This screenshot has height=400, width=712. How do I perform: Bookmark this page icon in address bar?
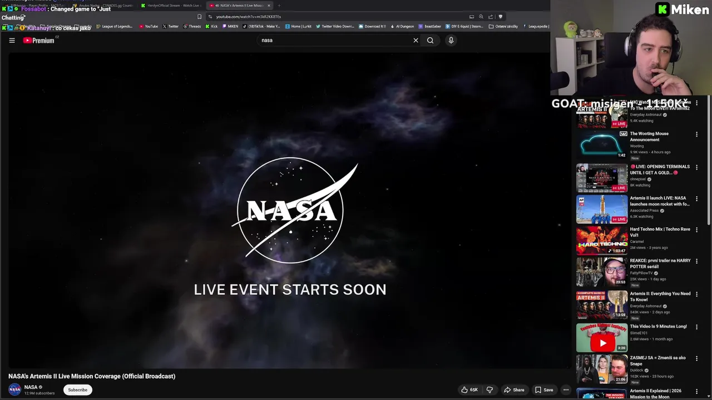tap(199, 17)
